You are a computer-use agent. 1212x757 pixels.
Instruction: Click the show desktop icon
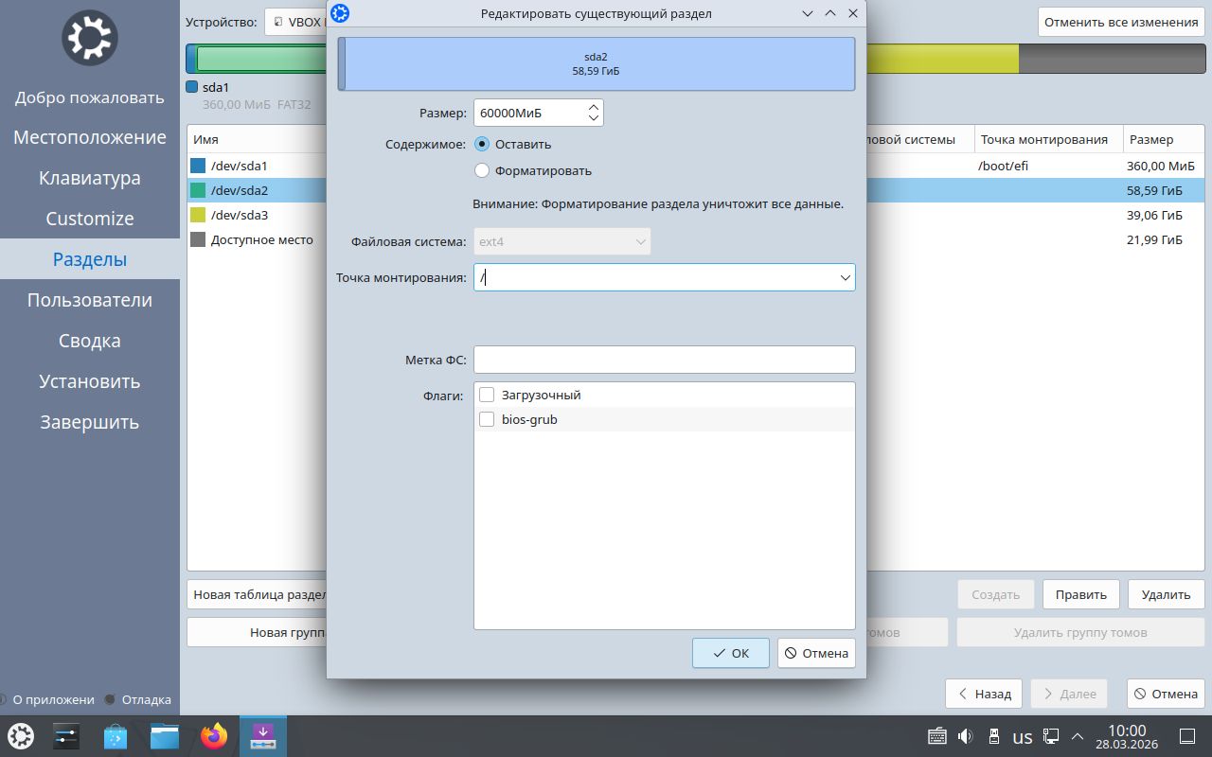click(1186, 736)
